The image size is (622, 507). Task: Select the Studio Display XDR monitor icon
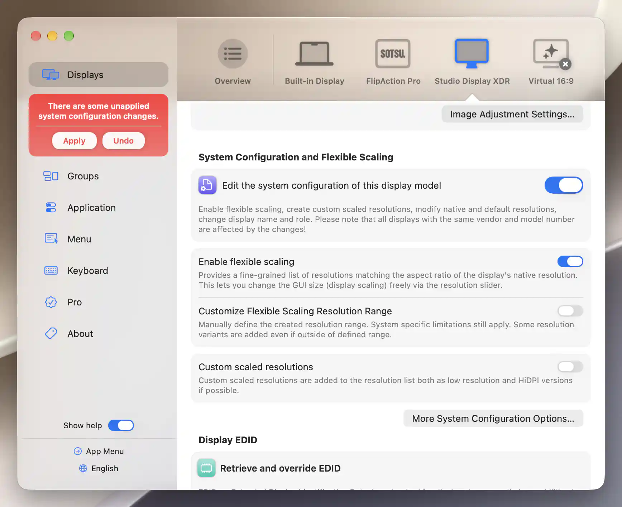(x=472, y=53)
